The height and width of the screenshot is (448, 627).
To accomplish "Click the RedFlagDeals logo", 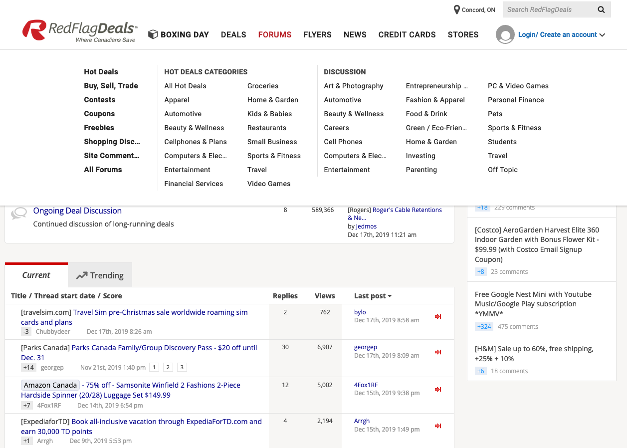I will (80, 31).
